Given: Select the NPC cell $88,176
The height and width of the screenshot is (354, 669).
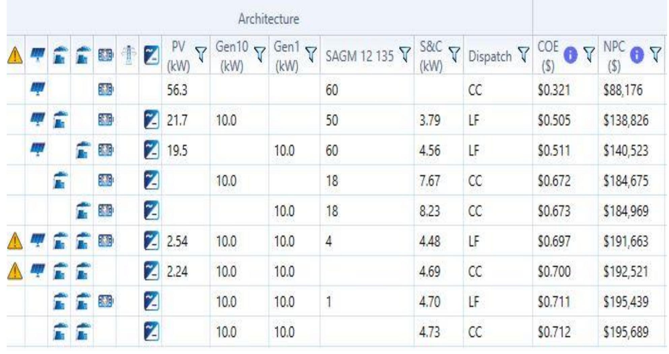Looking at the screenshot, I should click(x=623, y=90).
